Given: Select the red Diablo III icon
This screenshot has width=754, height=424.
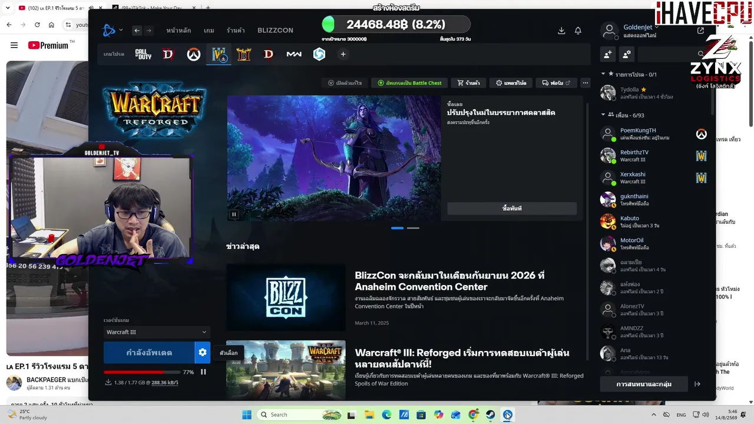Looking at the screenshot, I should coord(269,54).
